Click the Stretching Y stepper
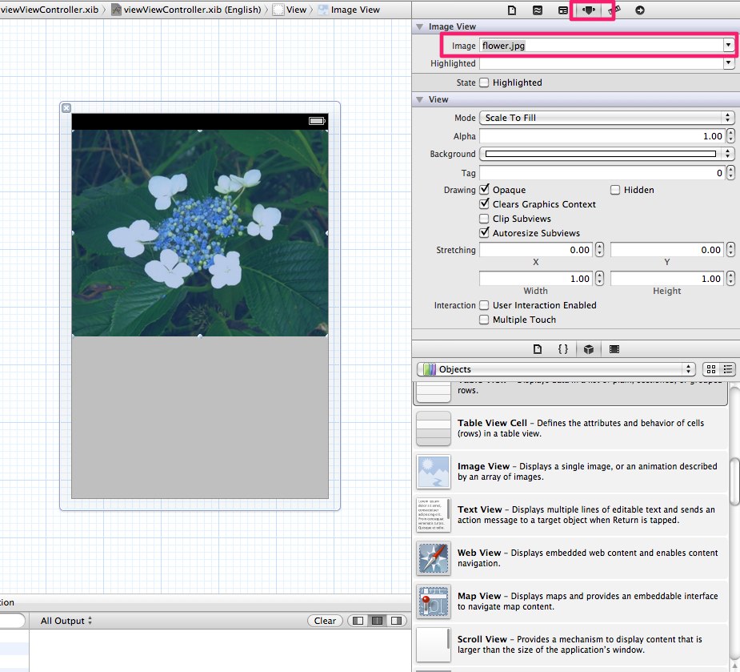The width and height of the screenshot is (740, 672). (730, 250)
